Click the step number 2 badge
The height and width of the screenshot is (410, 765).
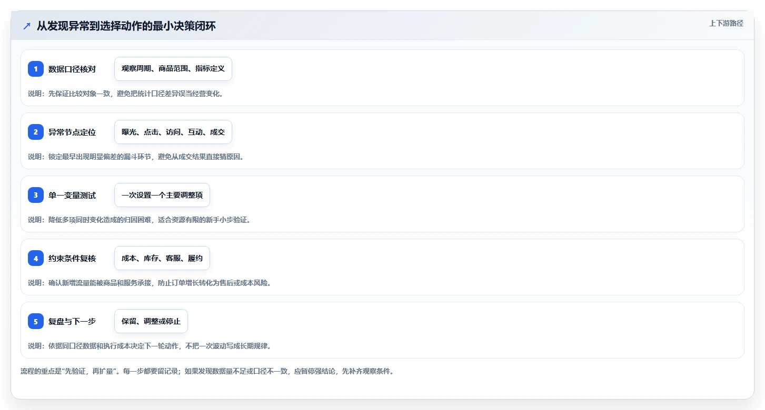[36, 132]
